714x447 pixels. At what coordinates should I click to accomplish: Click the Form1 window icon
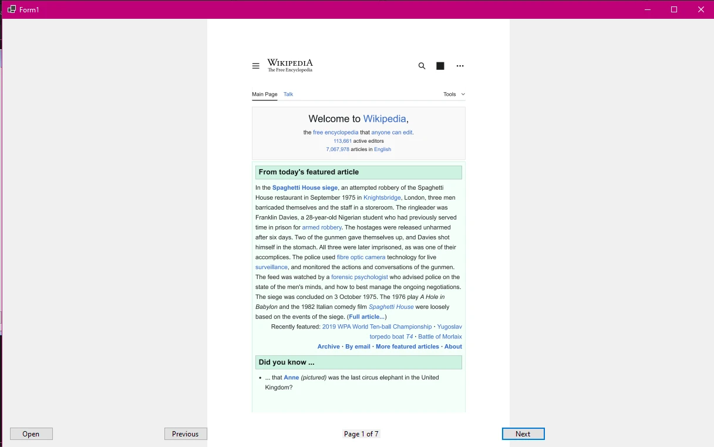tap(12, 10)
